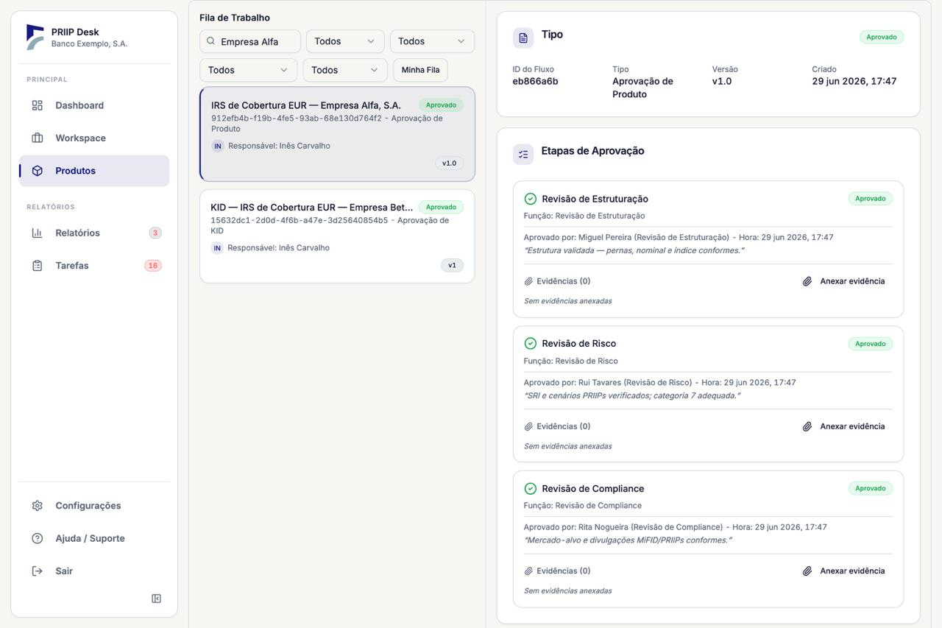The height and width of the screenshot is (628, 942).
Task: Open Configurações page
Action: point(94,506)
